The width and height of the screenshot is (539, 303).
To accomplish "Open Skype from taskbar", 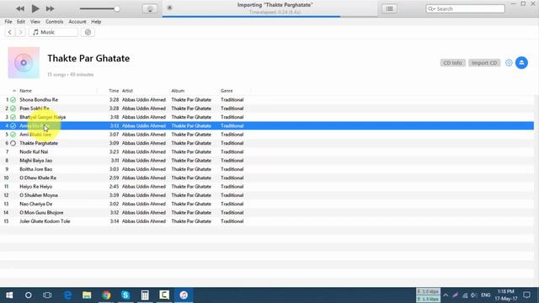I will (x=125, y=295).
